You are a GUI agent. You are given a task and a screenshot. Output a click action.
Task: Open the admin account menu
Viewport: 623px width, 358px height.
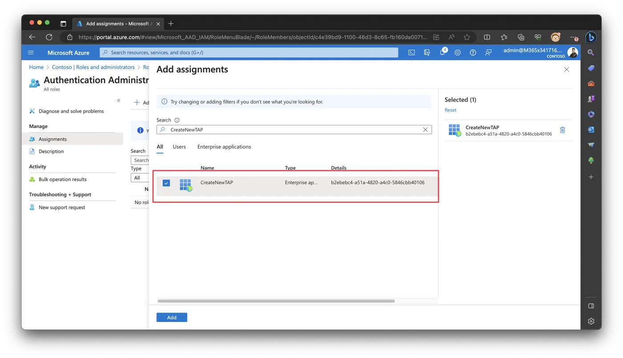click(x=540, y=52)
